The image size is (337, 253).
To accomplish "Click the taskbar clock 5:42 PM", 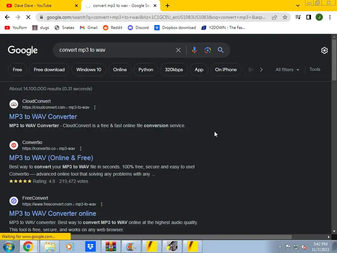I will [320, 244].
